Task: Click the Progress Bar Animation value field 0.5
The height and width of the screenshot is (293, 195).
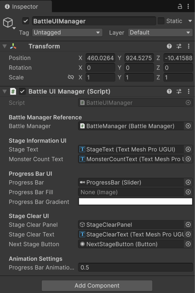Action: coord(136,268)
